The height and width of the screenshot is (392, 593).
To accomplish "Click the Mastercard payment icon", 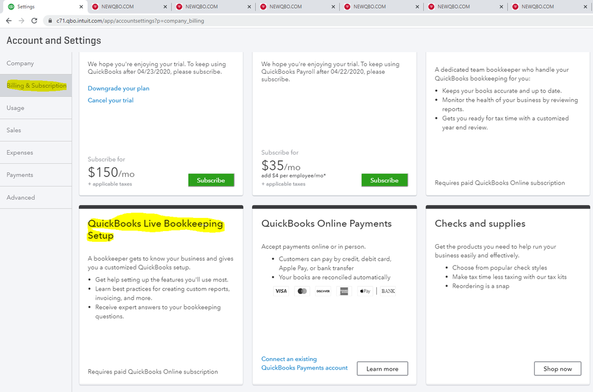I will (x=302, y=290).
